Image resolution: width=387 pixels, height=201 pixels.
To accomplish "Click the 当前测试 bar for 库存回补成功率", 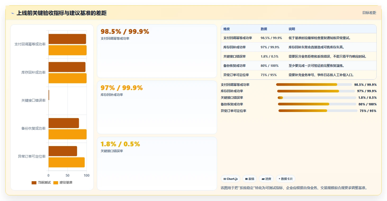I will click(67, 67).
